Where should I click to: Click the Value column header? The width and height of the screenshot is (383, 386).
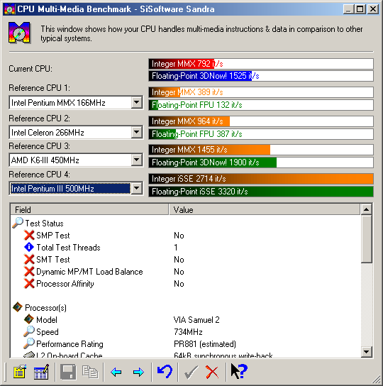(265, 210)
